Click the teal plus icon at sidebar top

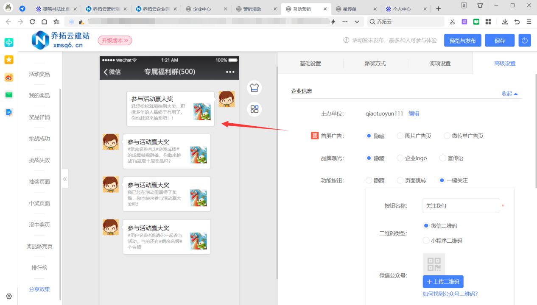[8, 42]
